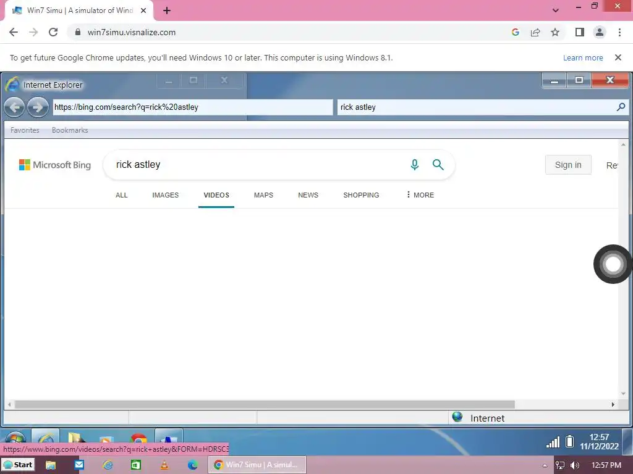Click the Sign in button

pyautogui.click(x=568, y=165)
